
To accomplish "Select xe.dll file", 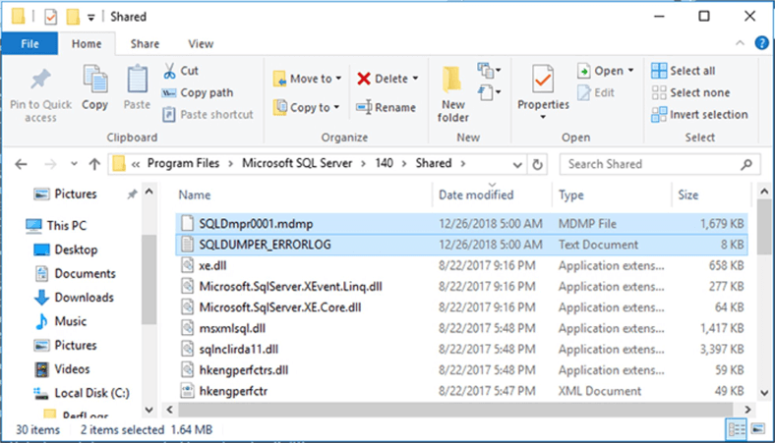I will (x=461, y=265).
